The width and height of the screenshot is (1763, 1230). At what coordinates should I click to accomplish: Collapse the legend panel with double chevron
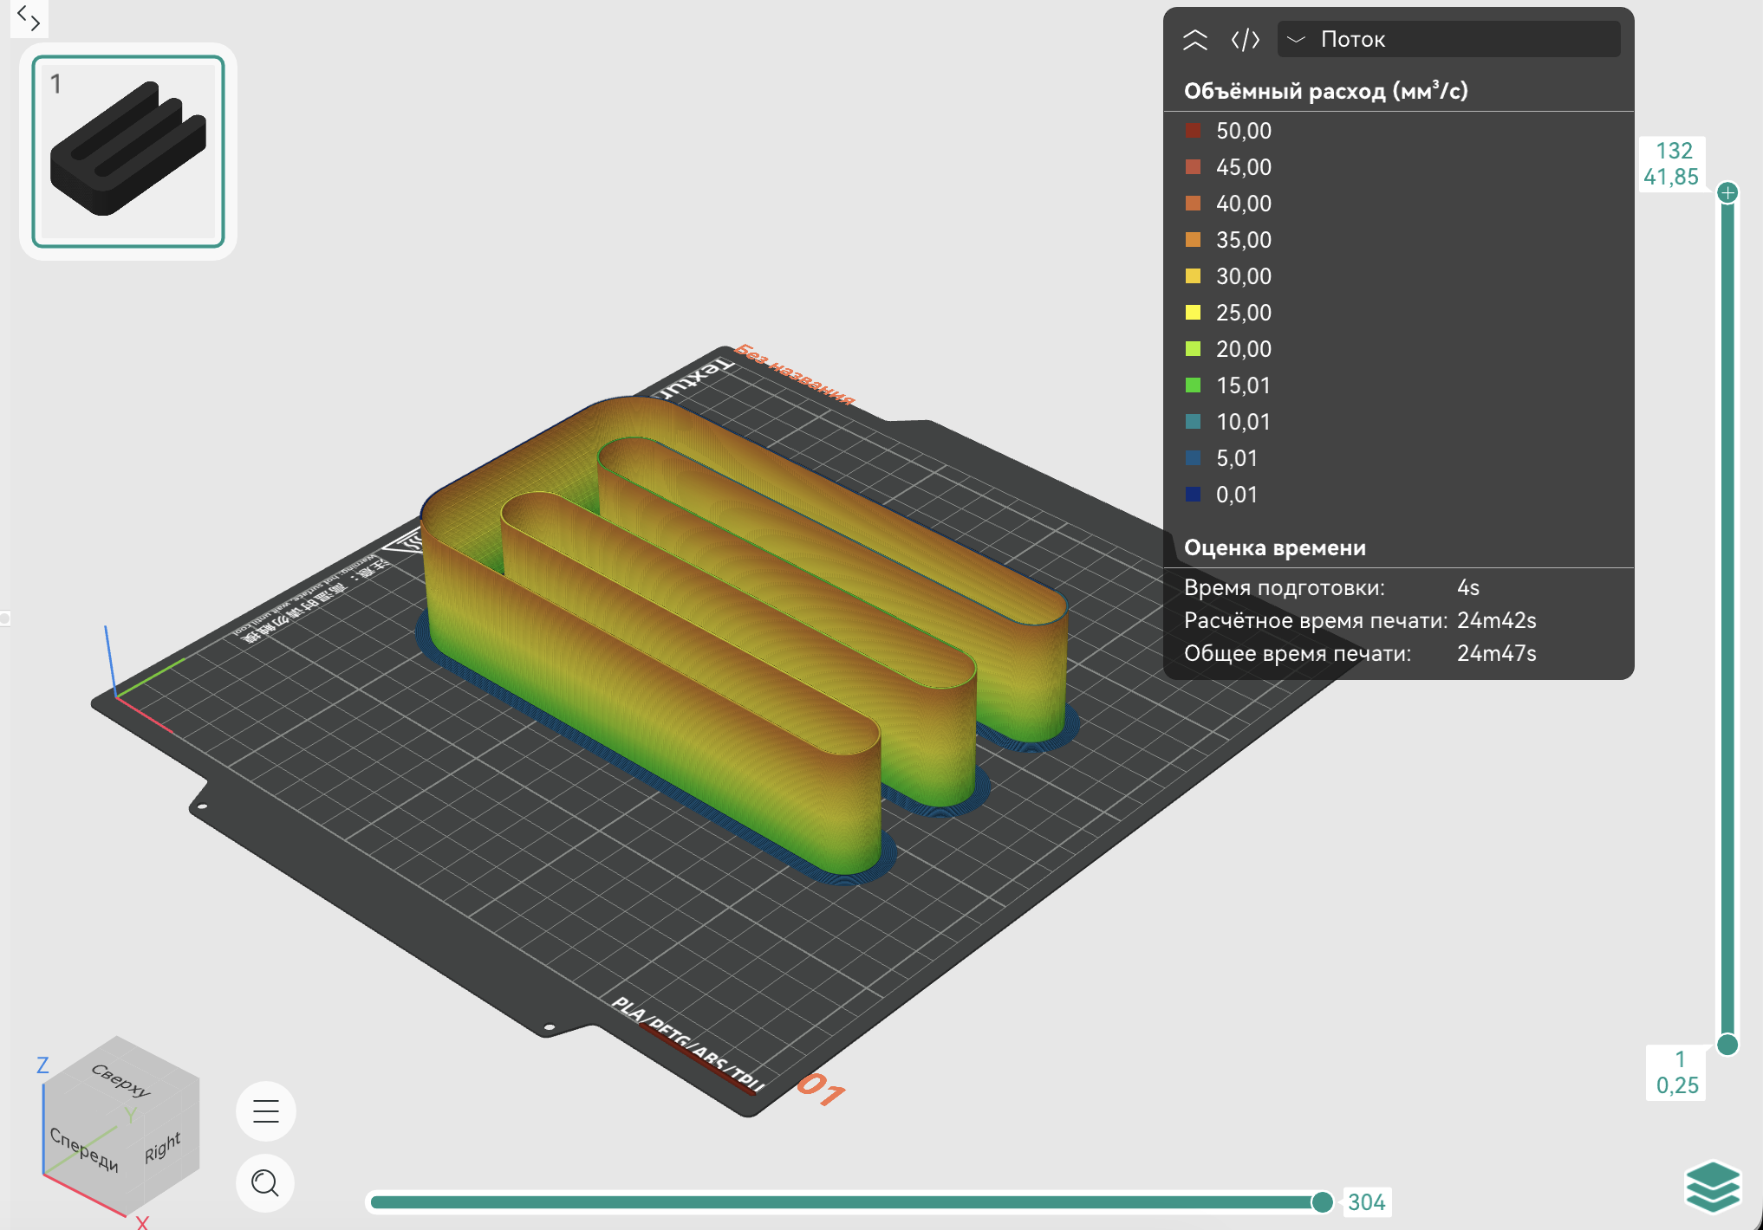[x=1195, y=40]
